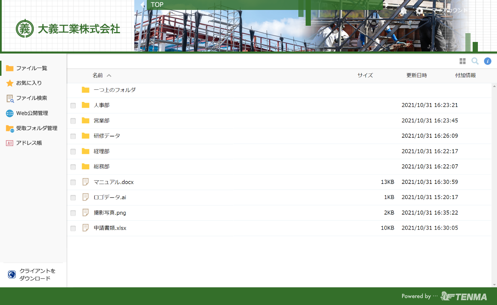Click the TENMA logo in footer
The height and width of the screenshot is (305, 497).
(x=464, y=296)
